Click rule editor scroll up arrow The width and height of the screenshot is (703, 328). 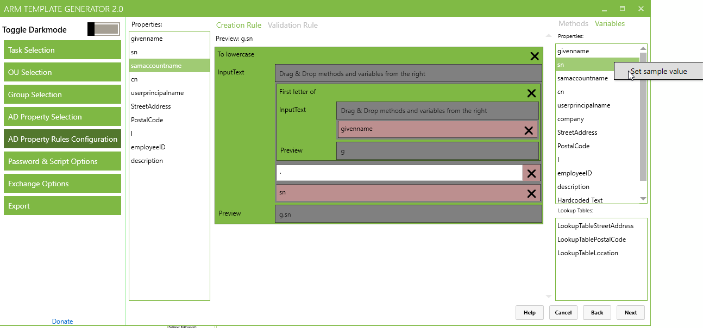pyautogui.click(x=548, y=36)
